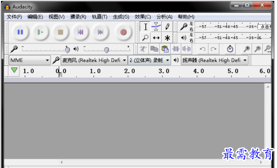
Task: Click the Redo arrow icon
Action: click(x=214, y=49)
